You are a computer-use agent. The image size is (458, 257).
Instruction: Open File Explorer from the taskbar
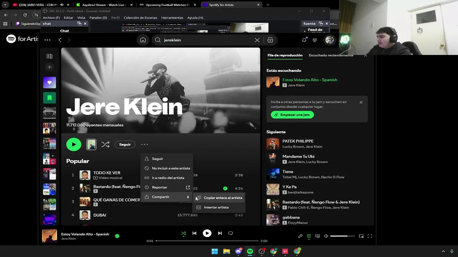(226, 251)
